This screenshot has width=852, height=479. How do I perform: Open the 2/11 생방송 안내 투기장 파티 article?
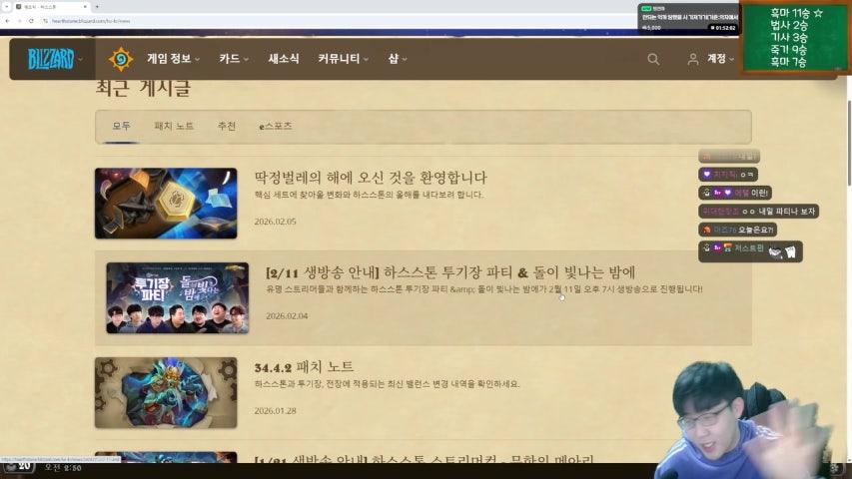pyautogui.click(x=450, y=272)
